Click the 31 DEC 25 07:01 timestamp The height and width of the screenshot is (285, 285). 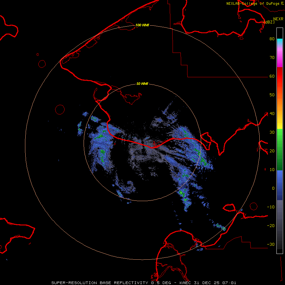215,283
